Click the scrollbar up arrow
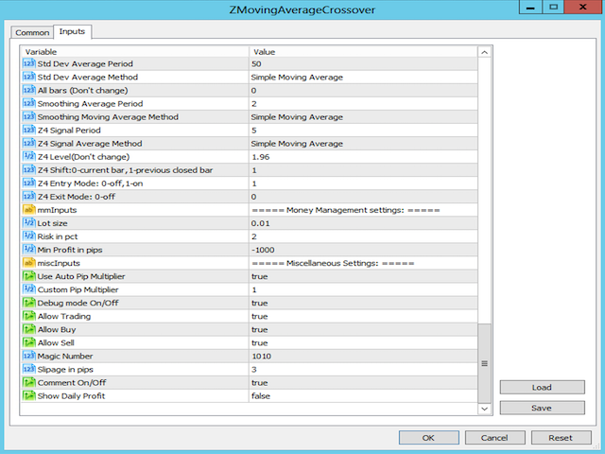 485,52
